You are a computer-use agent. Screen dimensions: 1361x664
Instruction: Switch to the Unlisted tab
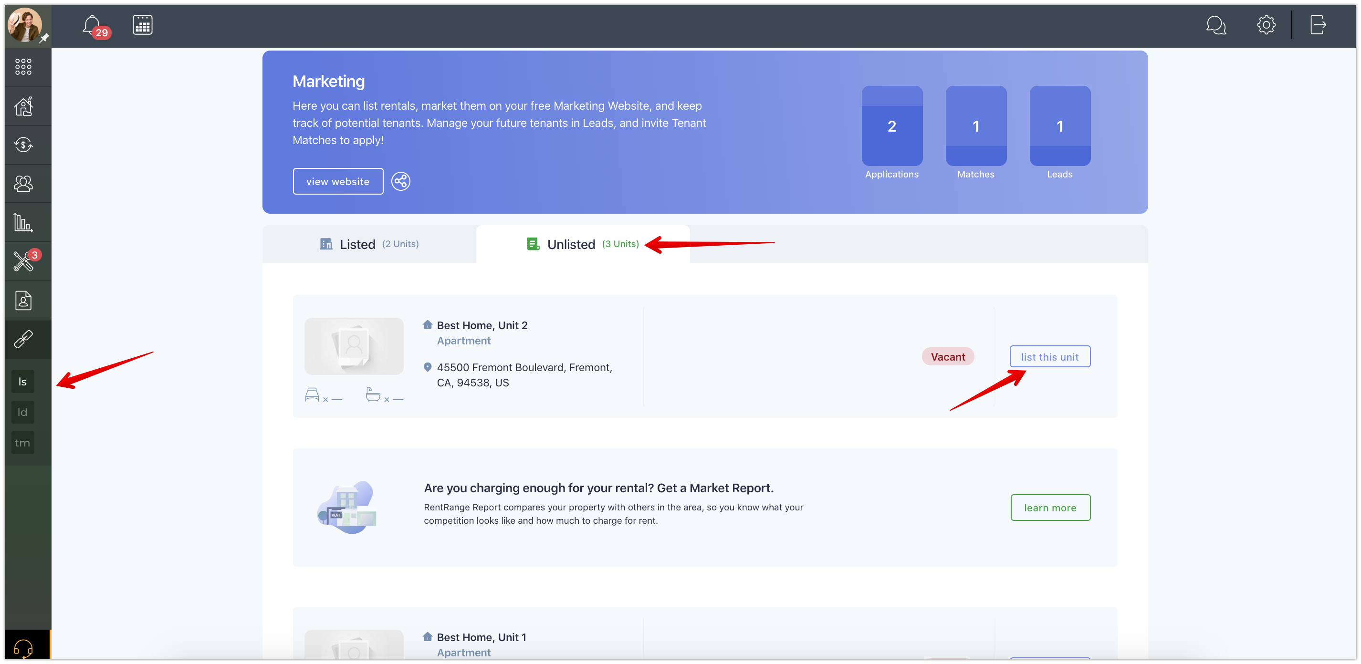point(583,244)
